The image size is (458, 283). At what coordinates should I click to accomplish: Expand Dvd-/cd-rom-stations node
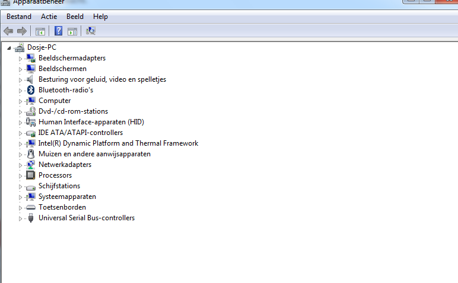click(x=20, y=112)
